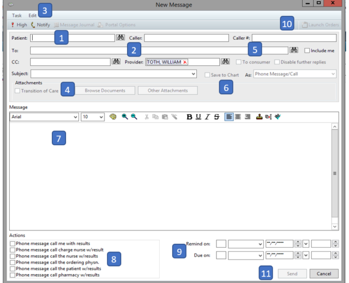Tick Phone message call pharmacy w/results

click(13, 275)
